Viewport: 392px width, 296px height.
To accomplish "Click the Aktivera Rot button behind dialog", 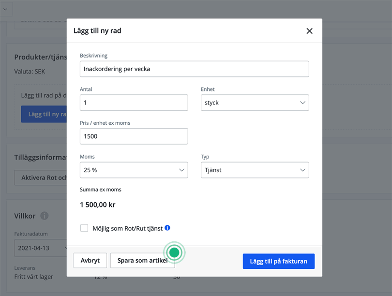I will coord(41,178).
